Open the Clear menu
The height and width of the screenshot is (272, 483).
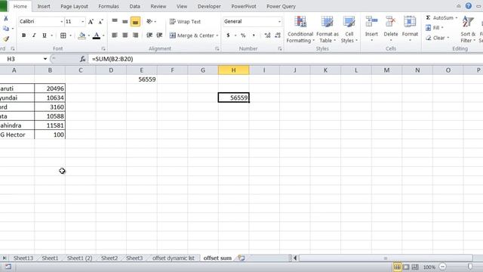tap(438, 38)
